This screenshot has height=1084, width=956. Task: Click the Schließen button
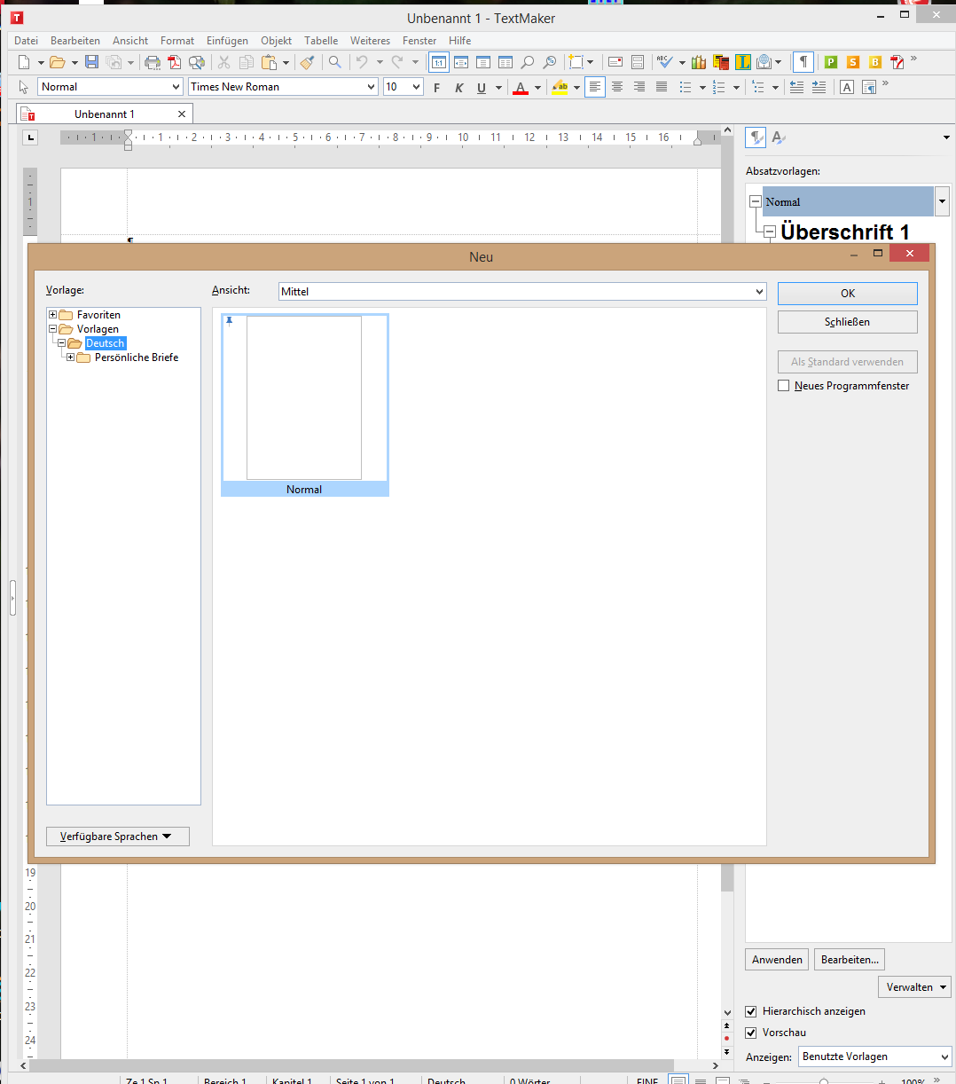[848, 322]
